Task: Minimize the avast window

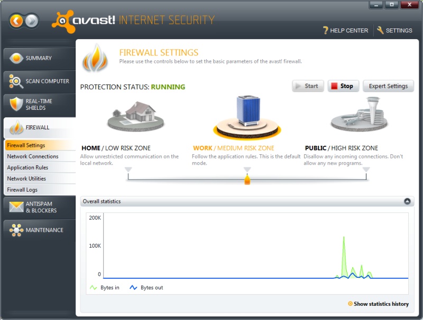Action: pyautogui.click(x=376, y=5)
